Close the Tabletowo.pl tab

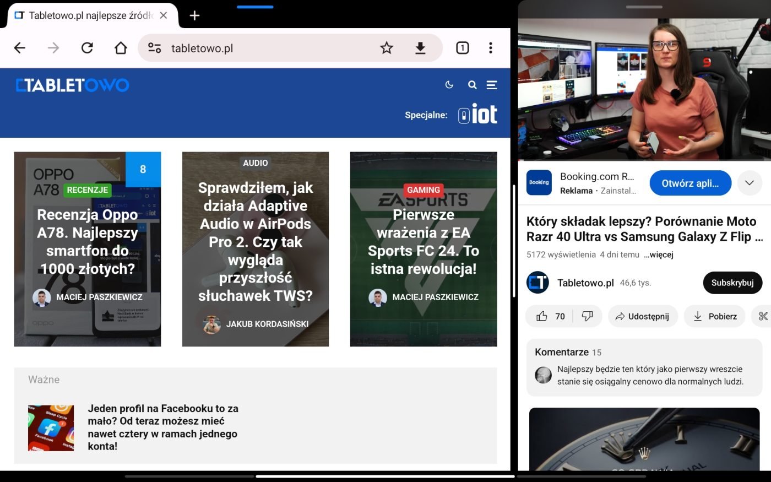coord(163,15)
